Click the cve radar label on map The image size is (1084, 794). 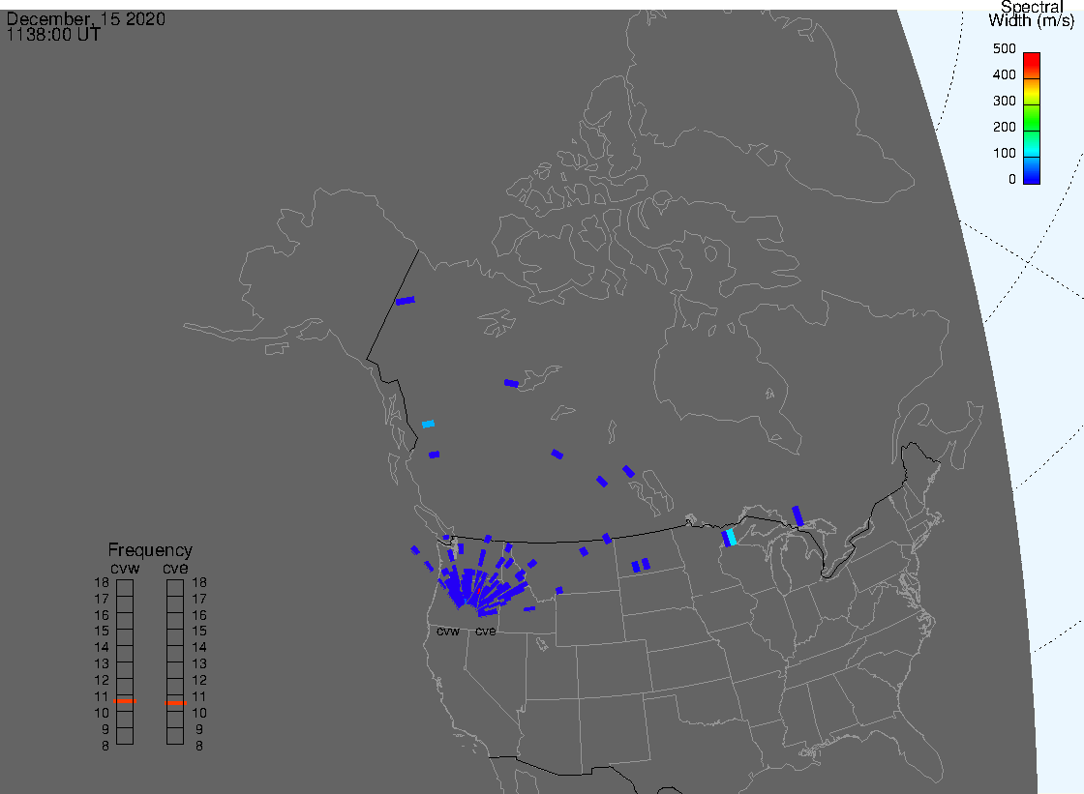coord(485,631)
